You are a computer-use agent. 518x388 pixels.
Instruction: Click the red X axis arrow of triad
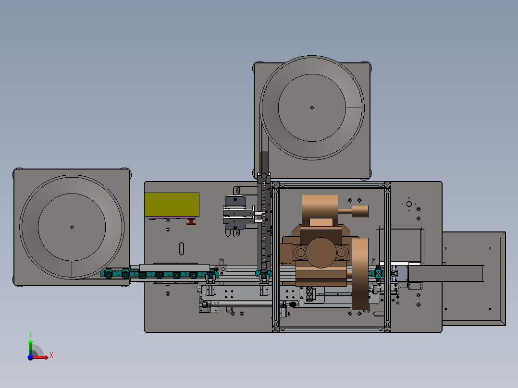(x=41, y=357)
